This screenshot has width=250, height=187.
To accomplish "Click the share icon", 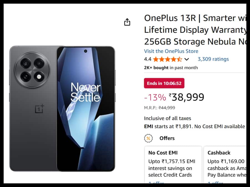I will [x=127, y=22].
